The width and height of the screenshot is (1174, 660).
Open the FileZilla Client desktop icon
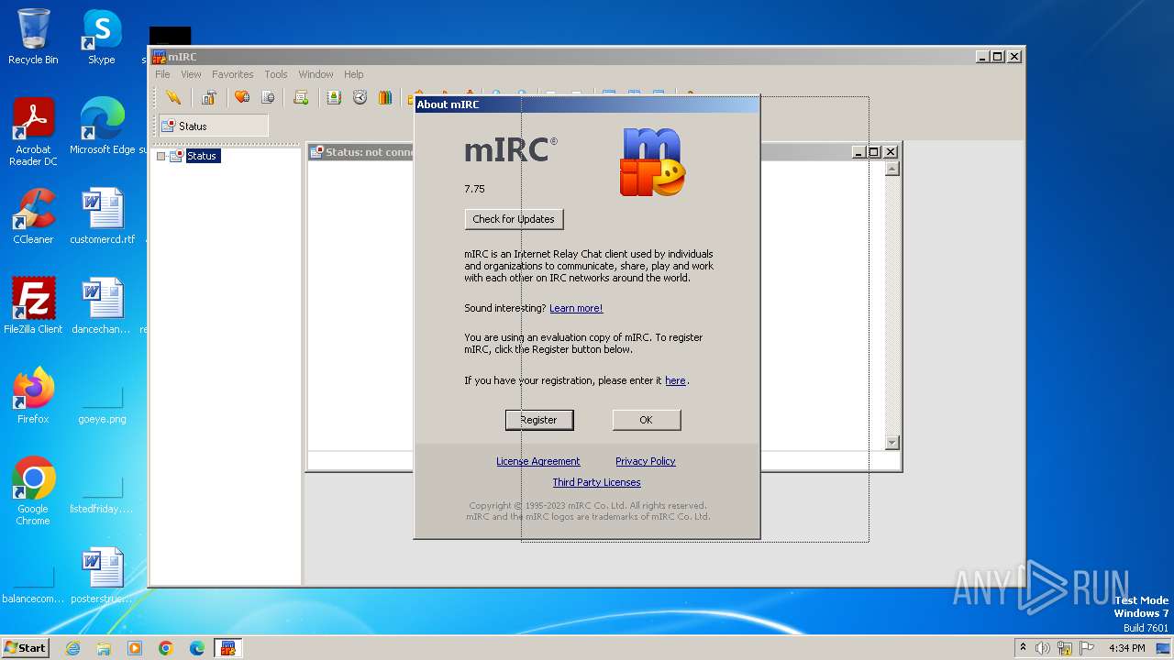pos(33,306)
